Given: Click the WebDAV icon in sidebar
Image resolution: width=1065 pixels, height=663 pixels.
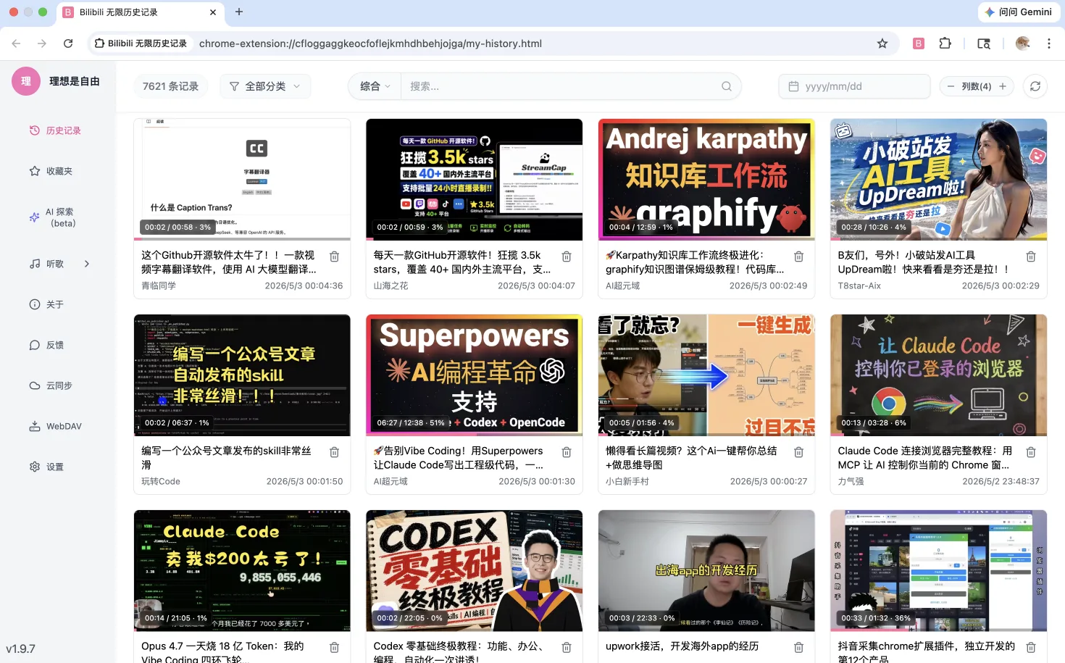Looking at the screenshot, I should click(34, 426).
